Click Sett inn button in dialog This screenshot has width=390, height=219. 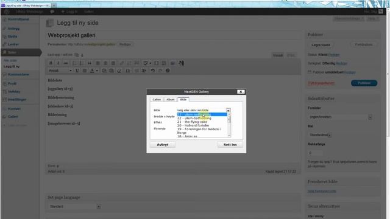pyautogui.click(x=230, y=145)
